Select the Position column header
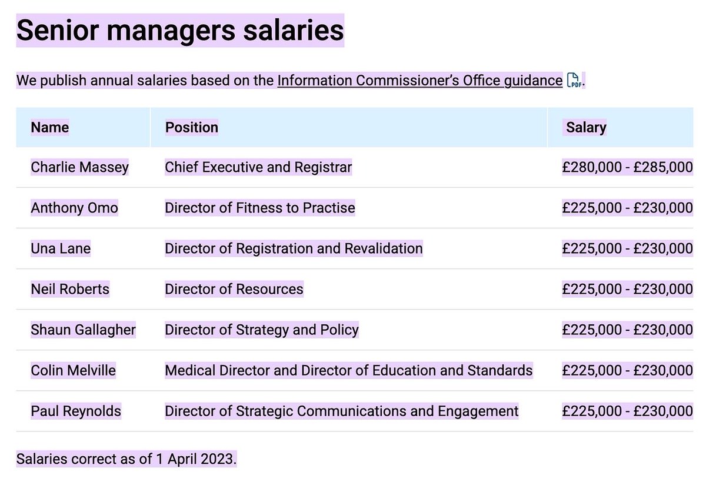The image size is (706, 478). (x=191, y=127)
